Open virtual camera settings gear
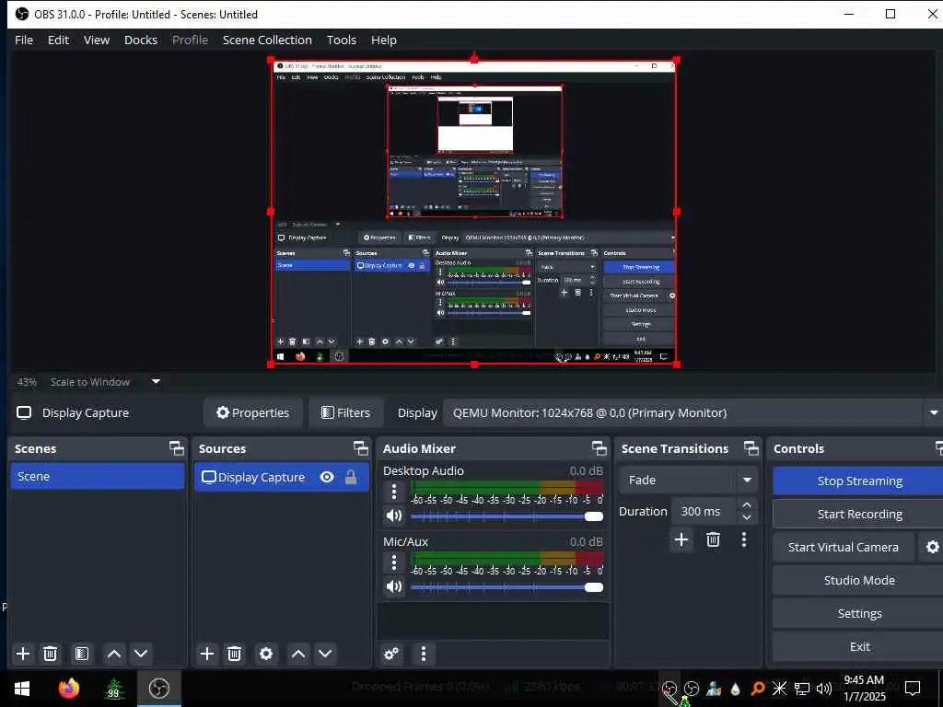943x707 pixels. pos(932,547)
